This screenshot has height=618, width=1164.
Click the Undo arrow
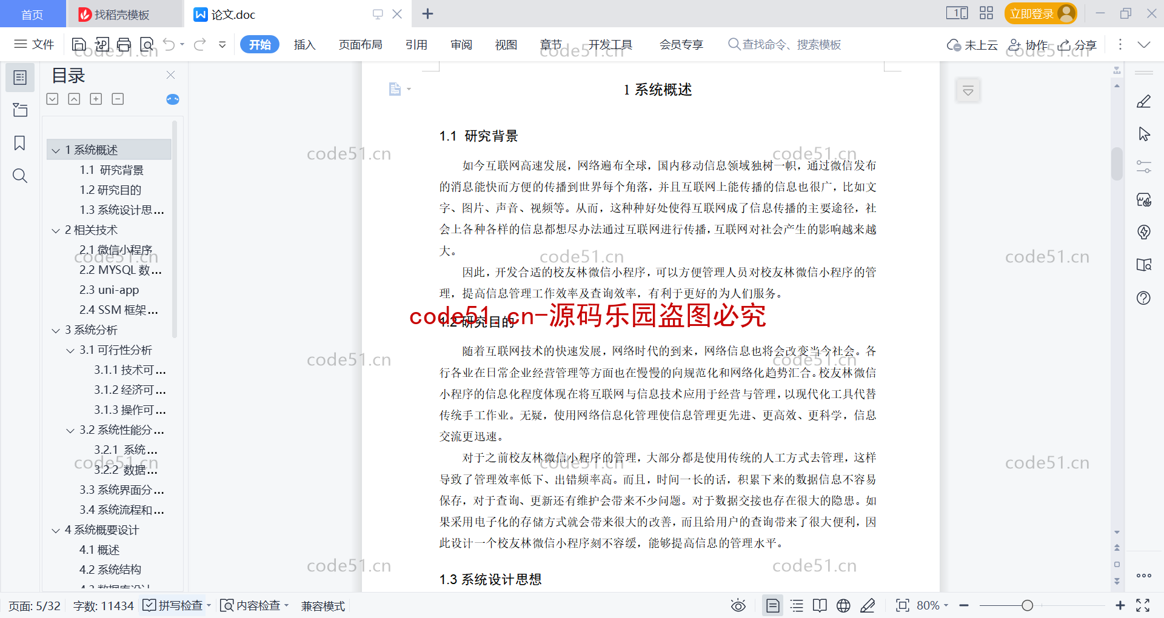pos(169,44)
